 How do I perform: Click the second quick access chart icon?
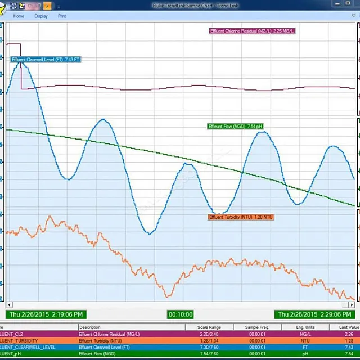(x=22, y=6)
